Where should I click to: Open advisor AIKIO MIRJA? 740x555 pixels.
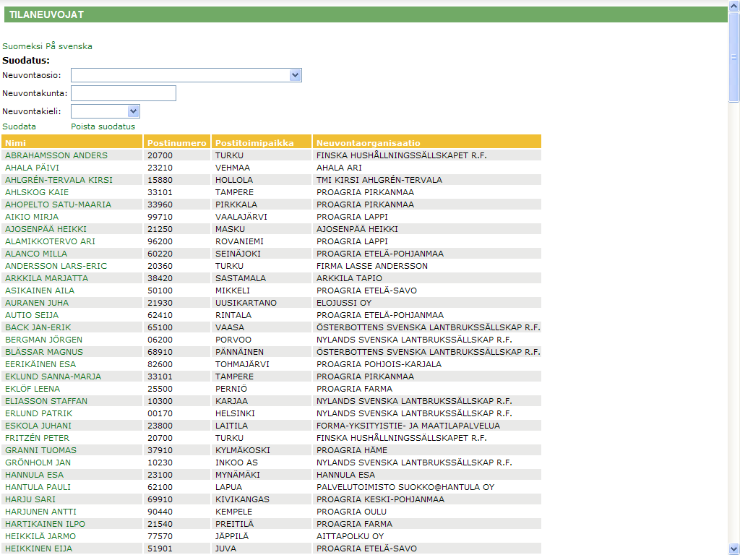coord(32,217)
